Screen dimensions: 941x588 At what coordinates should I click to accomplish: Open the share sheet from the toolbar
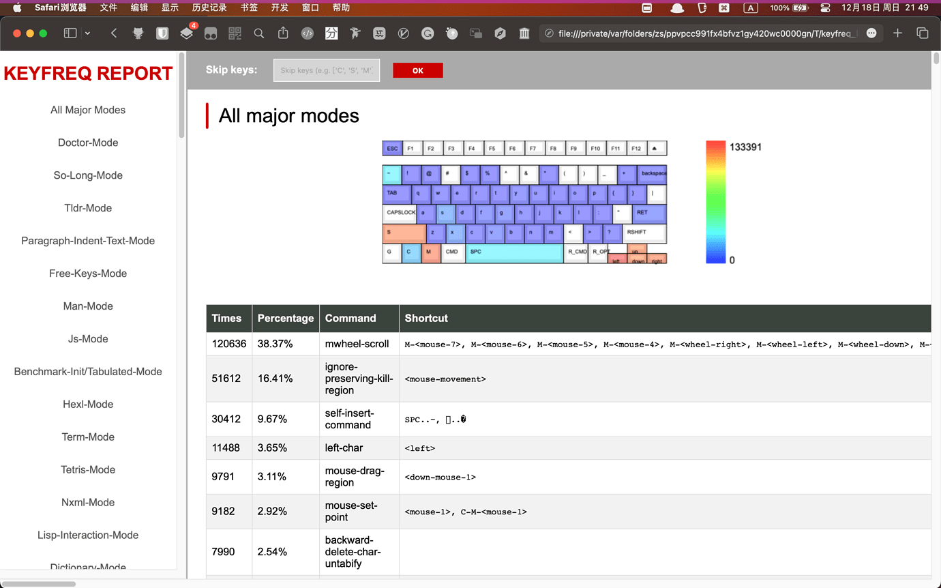[283, 33]
